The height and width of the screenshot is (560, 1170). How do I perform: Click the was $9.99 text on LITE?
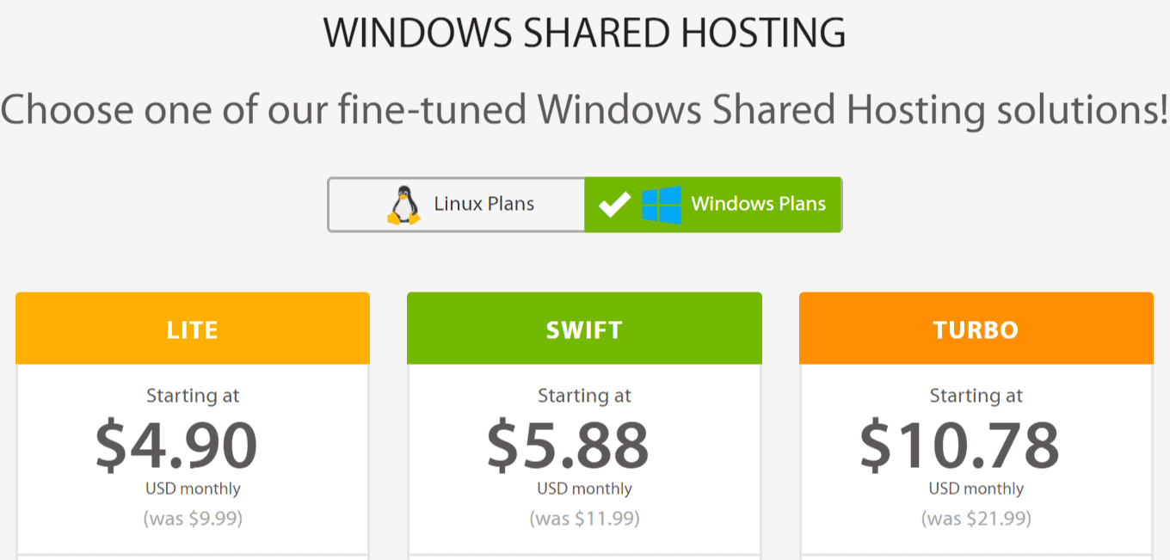[192, 518]
